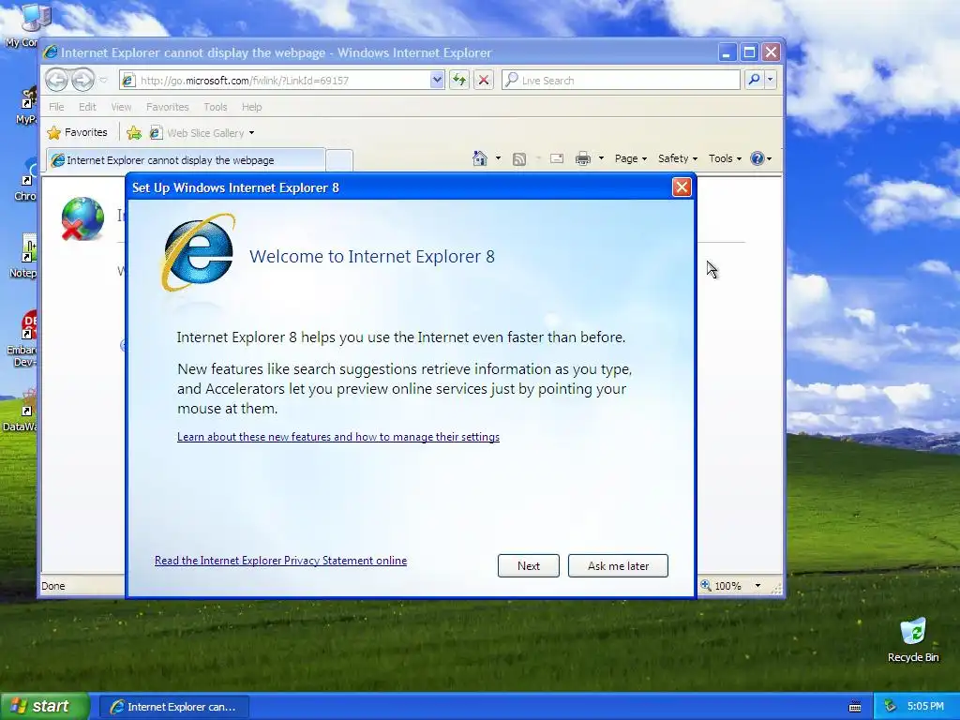Click Add to Favorites Bar star icon

pos(134,133)
